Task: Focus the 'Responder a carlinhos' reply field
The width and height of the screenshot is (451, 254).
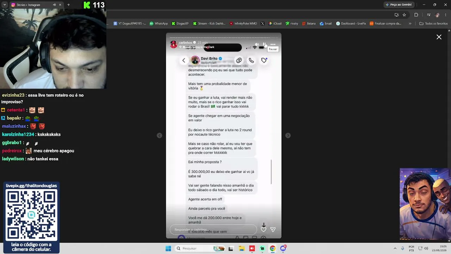Action: point(214,230)
